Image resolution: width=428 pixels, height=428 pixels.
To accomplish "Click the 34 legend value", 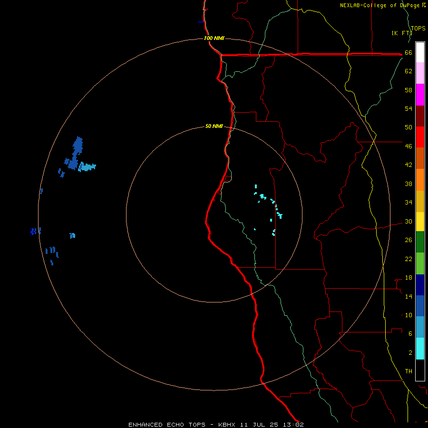I will (x=409, y=203).
